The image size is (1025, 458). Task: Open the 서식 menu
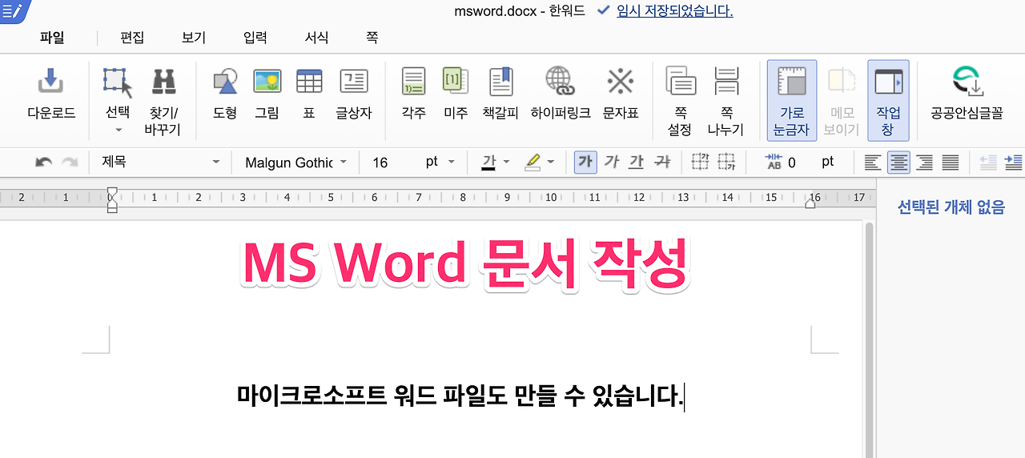click(316, 38)
